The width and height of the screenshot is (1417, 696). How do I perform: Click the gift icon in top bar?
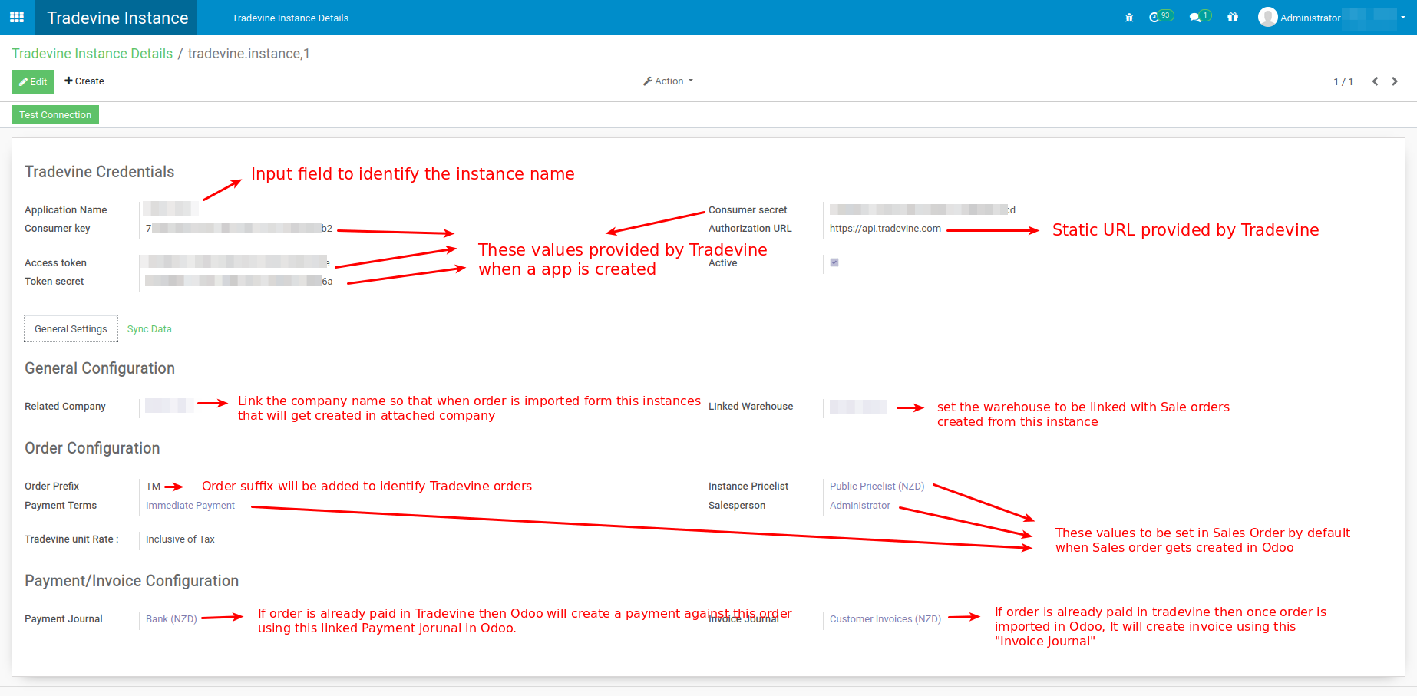(1233, 18)
